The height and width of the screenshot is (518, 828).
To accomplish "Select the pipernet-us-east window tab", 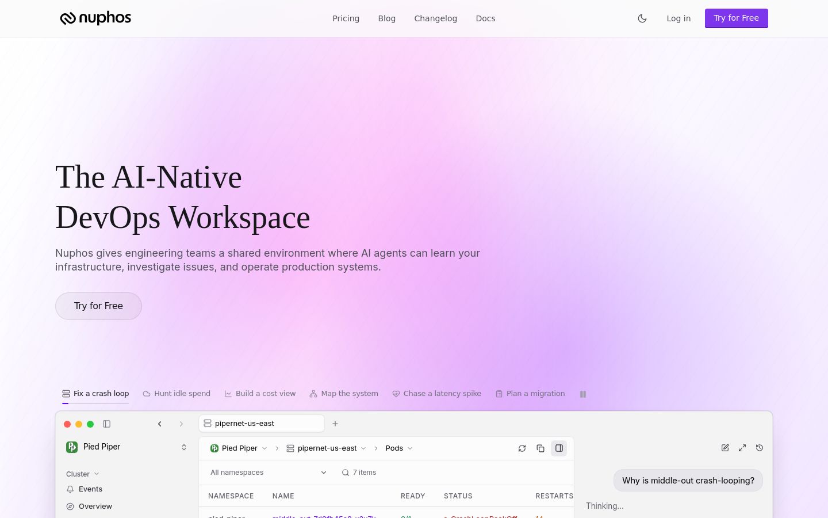I will (262, 424).
